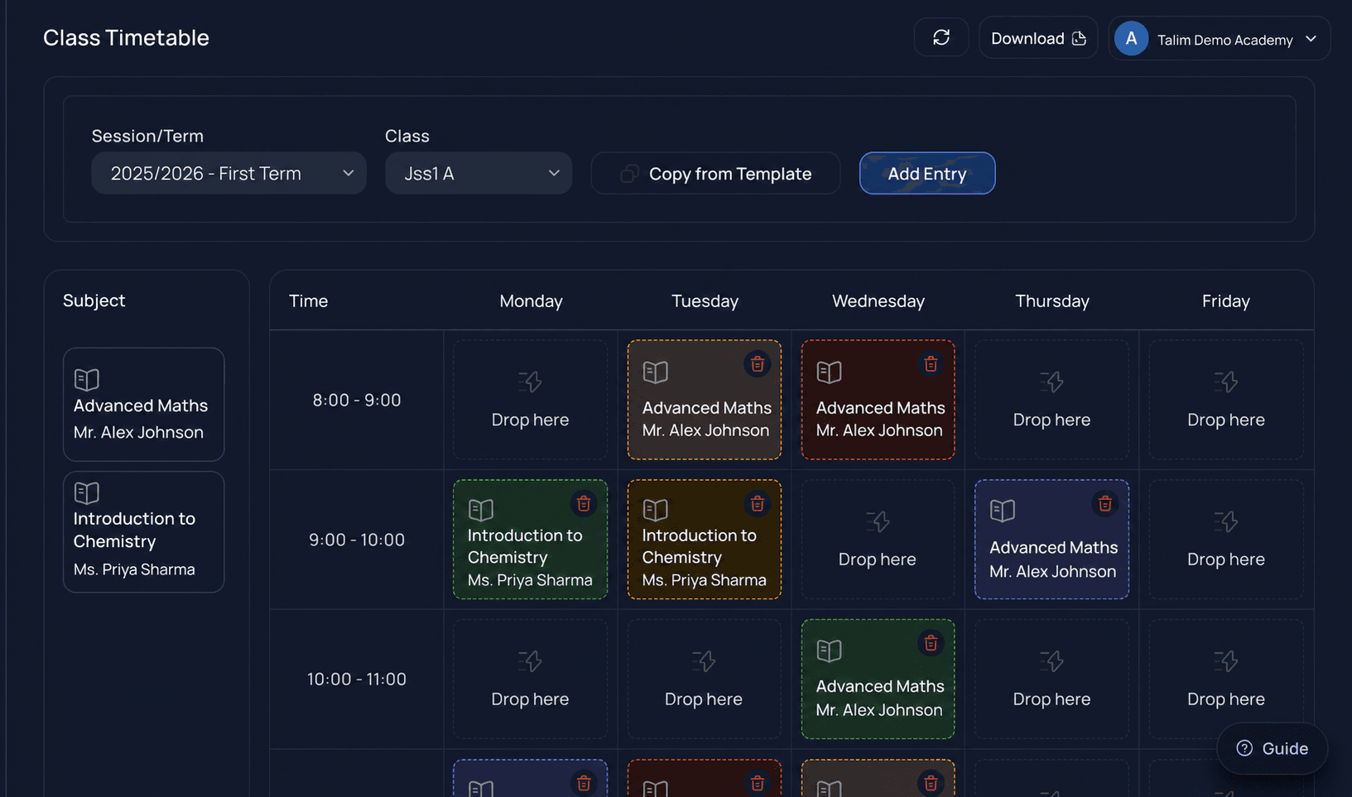Click the blue avatar with letter A
The width and height of the screenshot is (1352, 797).
(1130, 39)
